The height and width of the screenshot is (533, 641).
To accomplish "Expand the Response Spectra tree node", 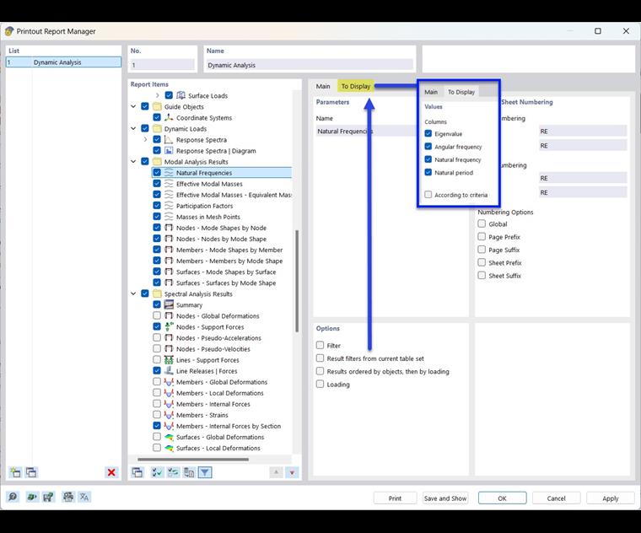I will 146,139.
